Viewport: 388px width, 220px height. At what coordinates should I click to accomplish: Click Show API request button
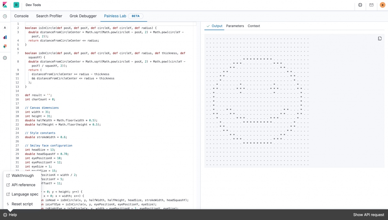click(x=369, y=215)
